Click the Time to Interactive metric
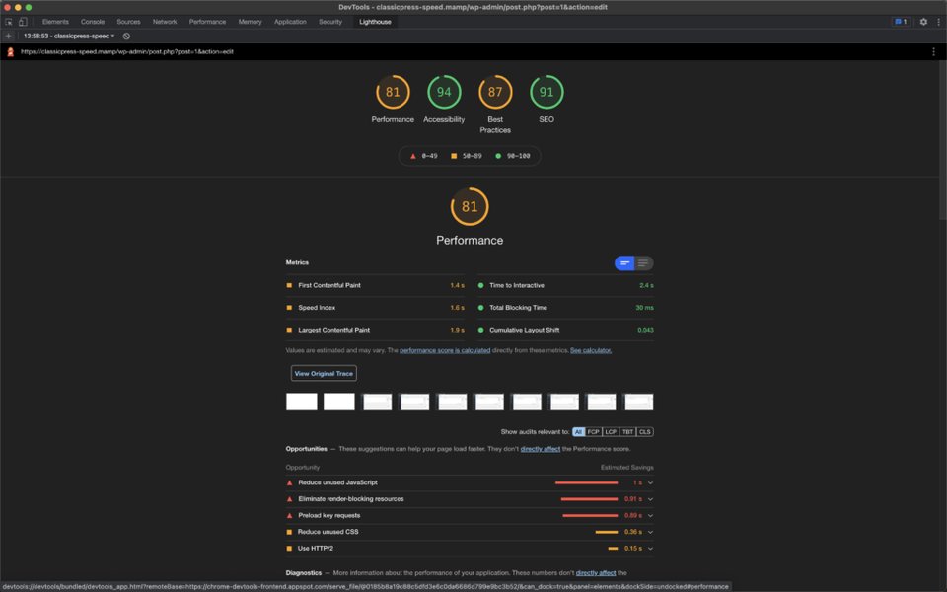Screen dimensions: 947x592 565,286
